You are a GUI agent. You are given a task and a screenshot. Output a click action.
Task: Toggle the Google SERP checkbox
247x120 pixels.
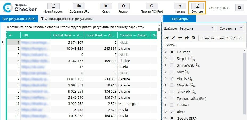(x=172, y=118)
